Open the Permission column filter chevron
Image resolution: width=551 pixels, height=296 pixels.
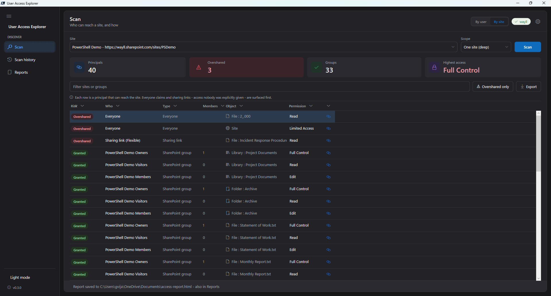tap(311, 106)
